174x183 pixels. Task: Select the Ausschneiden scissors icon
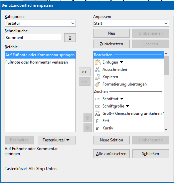(97, 70)
